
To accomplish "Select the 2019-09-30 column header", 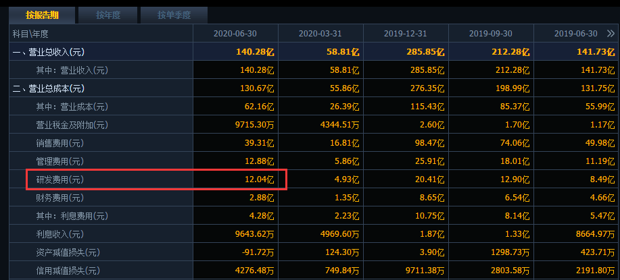I will [x=491, y=34].
